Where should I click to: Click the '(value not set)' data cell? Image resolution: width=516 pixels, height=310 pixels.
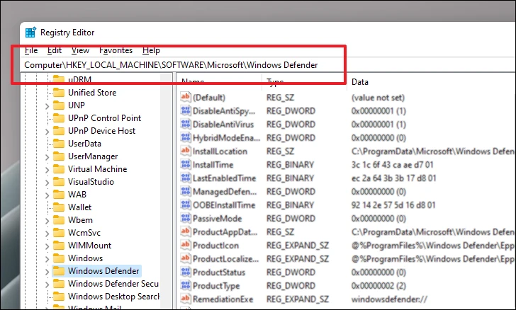click(378, 98)
